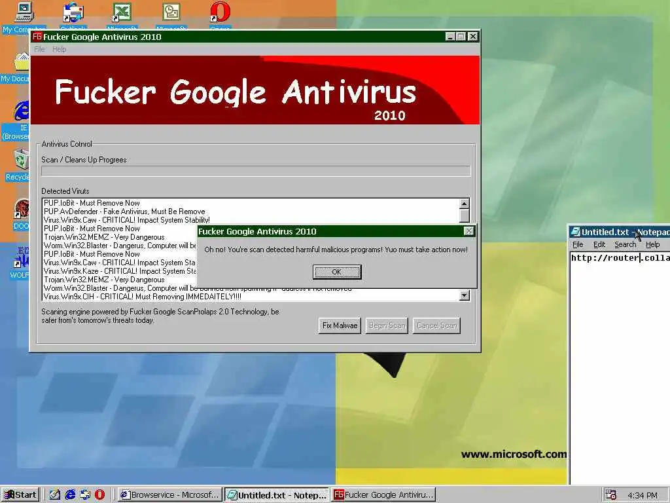670x503 pixels.
Task: Click the Notepad icon in Untitled.txt title bar
Action: coord(575,233)
